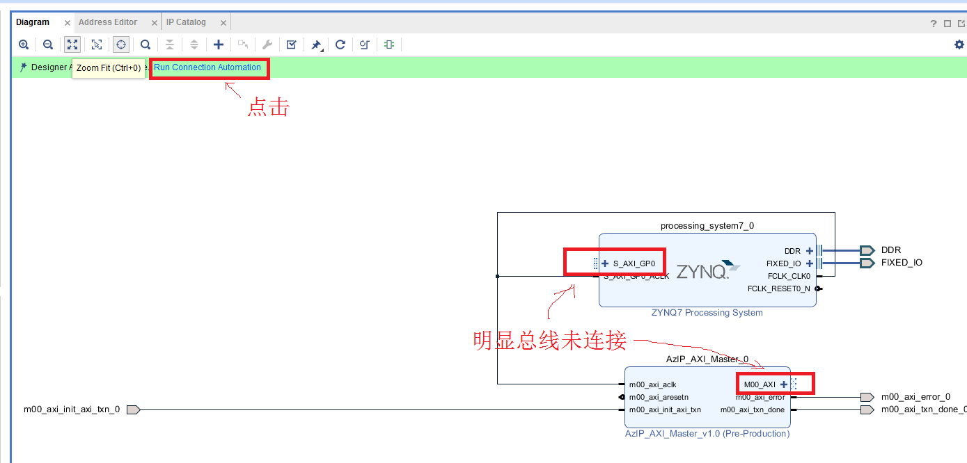Click the M00_AXI interface label

point(760,384)
